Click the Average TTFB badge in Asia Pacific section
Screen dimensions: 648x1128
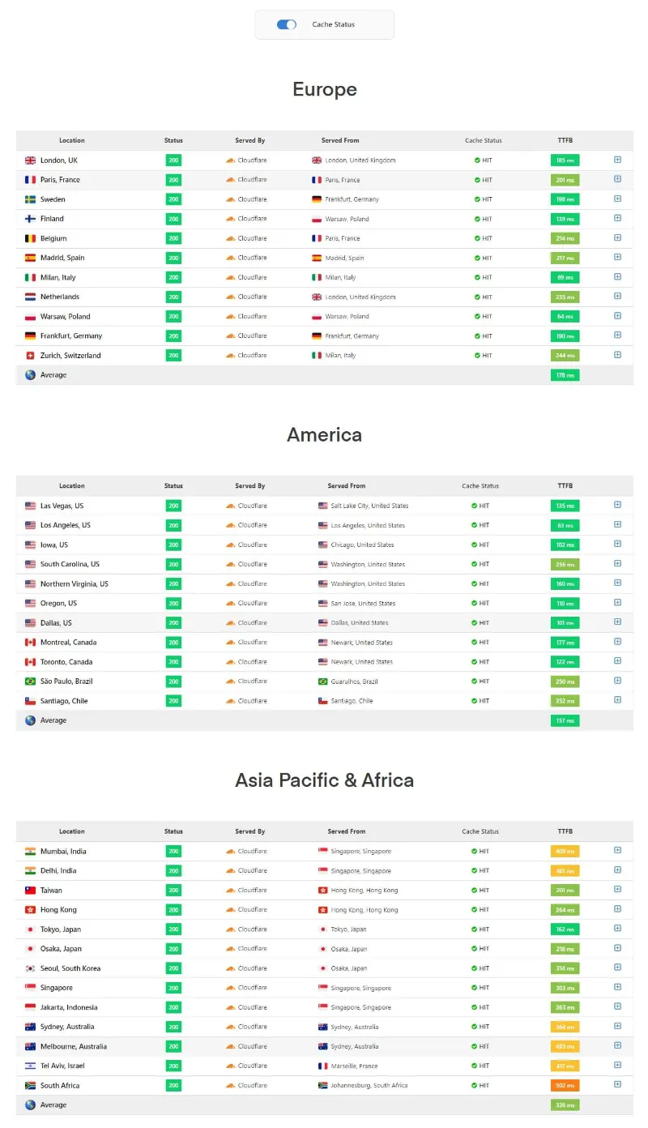coord(565,1104)
